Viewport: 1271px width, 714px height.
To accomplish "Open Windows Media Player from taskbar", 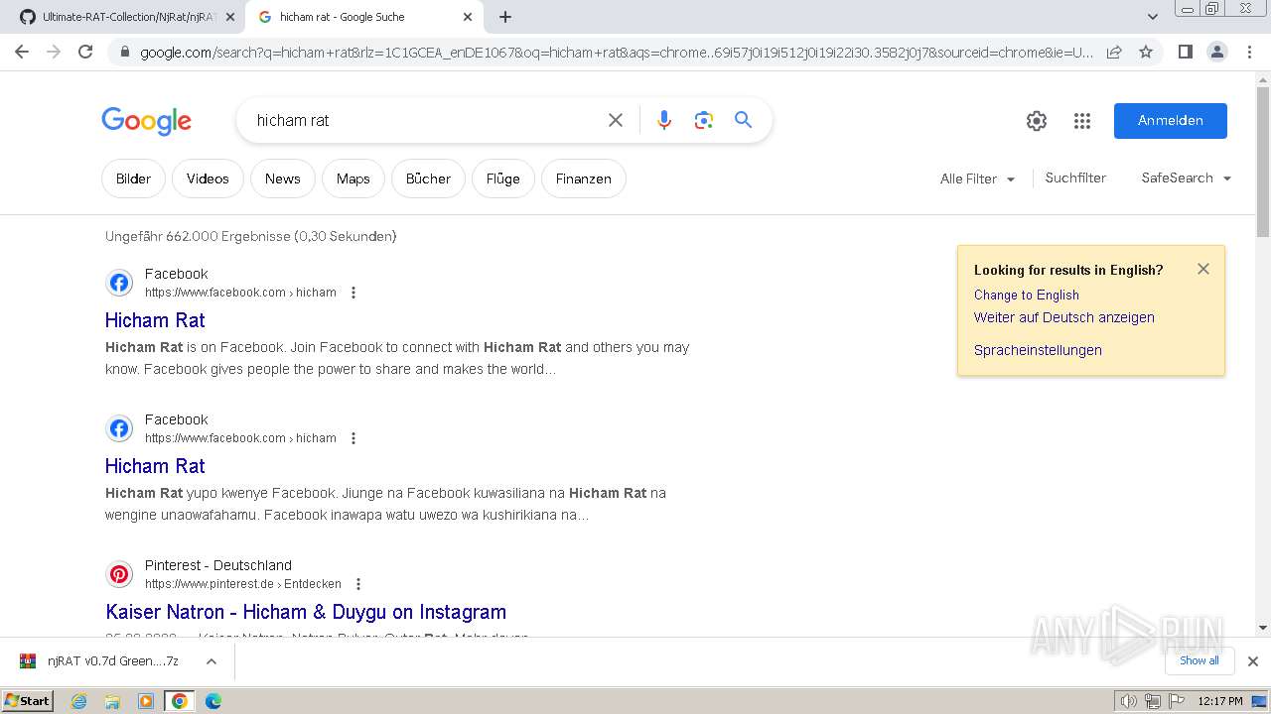I will click(x=146, y=701).
